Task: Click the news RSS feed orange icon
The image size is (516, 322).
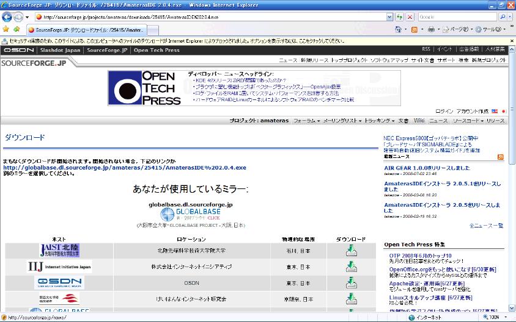Action: click(x=501, y=157)
